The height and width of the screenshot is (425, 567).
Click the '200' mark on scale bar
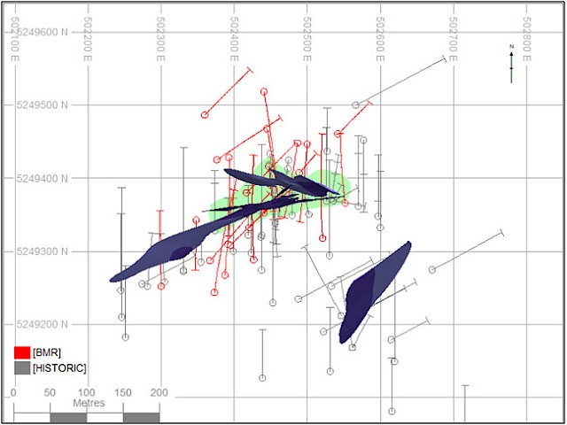pos(159,392)
